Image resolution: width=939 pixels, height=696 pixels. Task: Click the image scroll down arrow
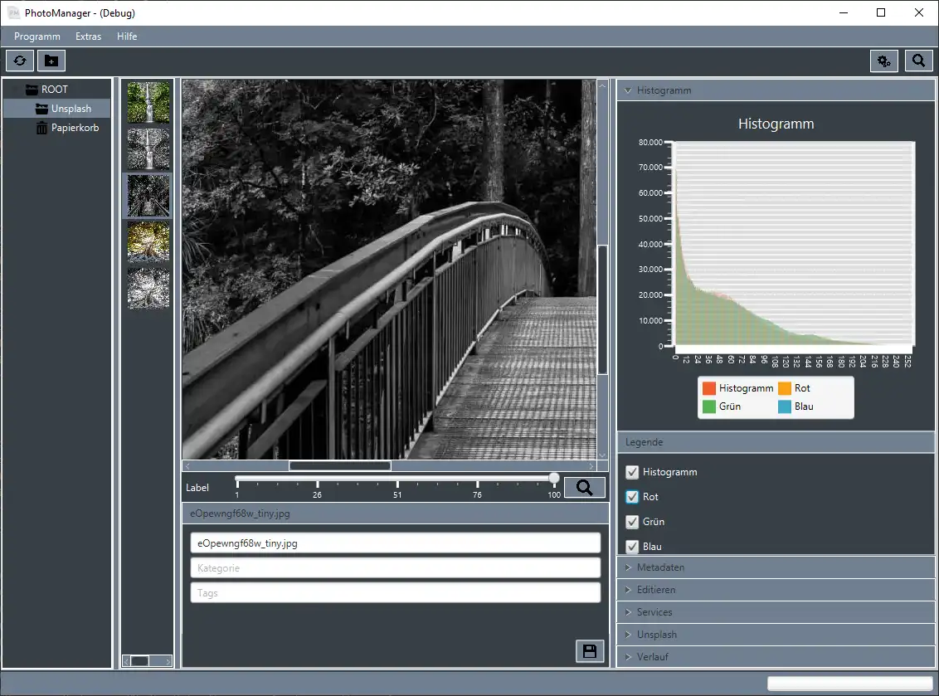(602, 455)
